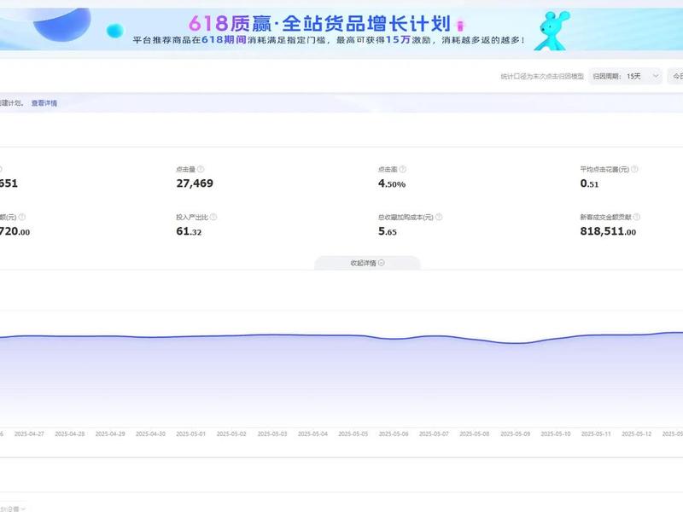This screenshot has width=683, height=512.
Task: Open help icon beside 总收藏加购成本(元)
Action: coord(439,217)
